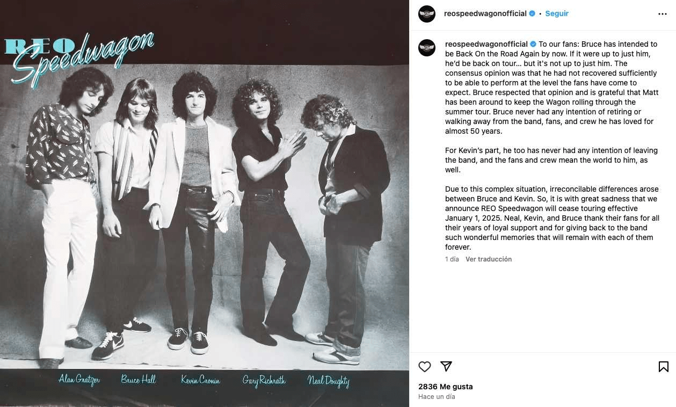Toggle saved state on the bookmark icon
Screen dimensions: 676x407
tap(663, 366)
